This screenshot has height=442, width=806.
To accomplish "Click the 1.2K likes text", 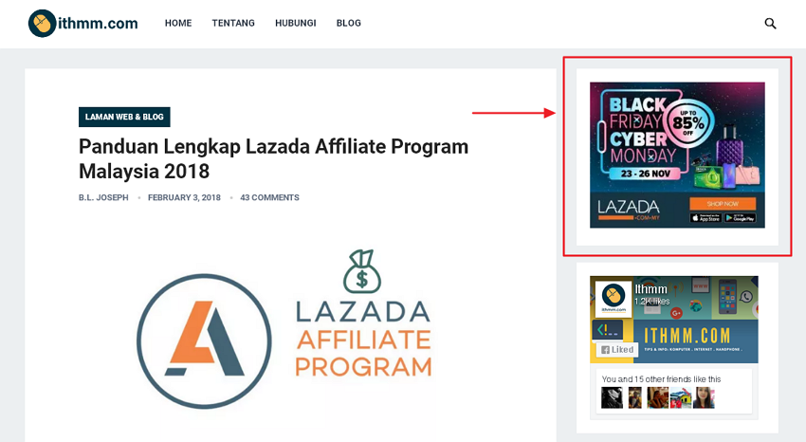I will pos(651,302).
